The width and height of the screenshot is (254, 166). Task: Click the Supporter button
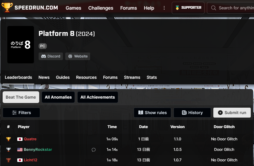pyautogui.click(x=188, y=8)
